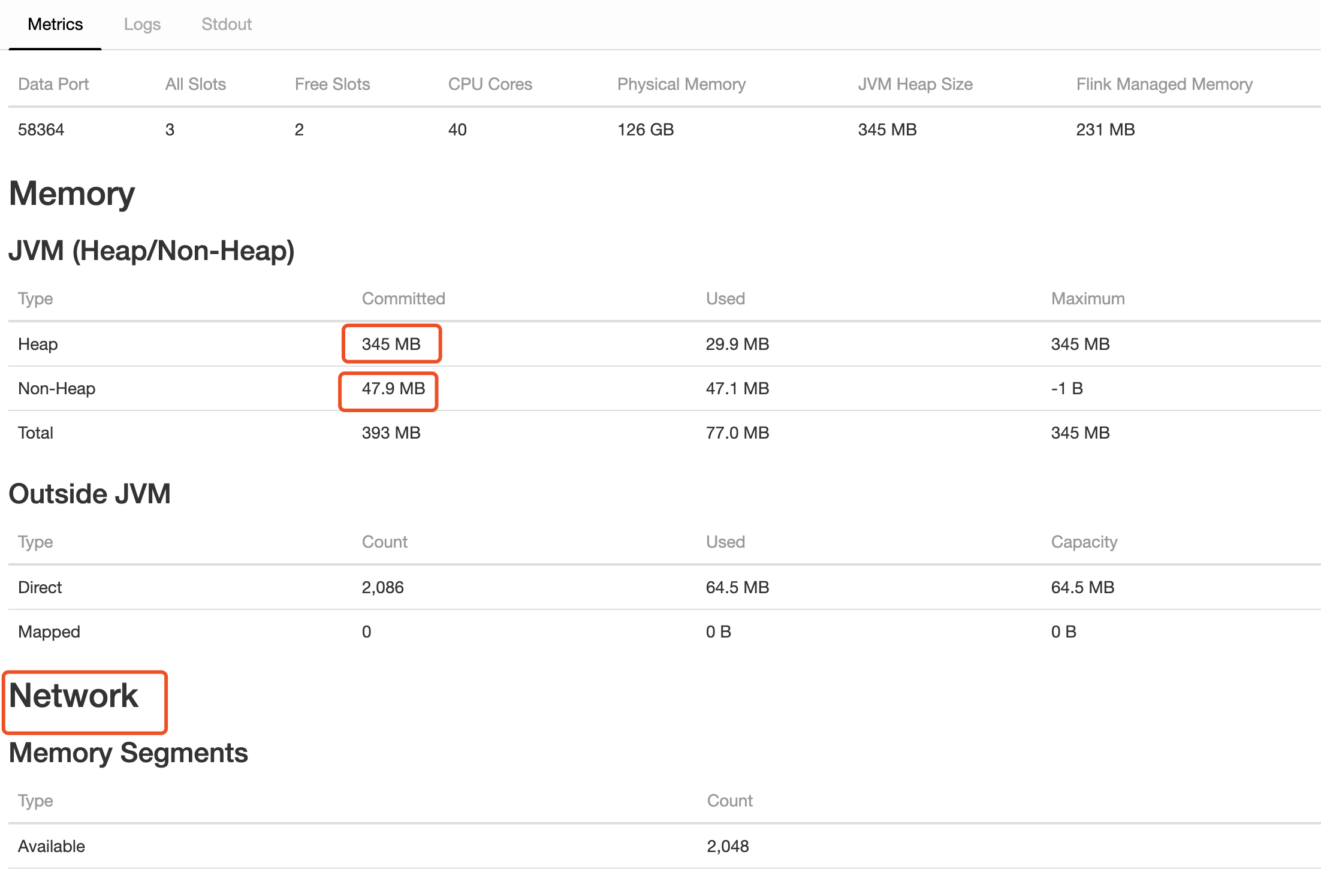Click the Heap committed 345 MB value
The image size is (1321, 870).
[x=391, y=344]
